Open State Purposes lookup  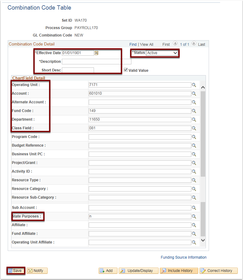pyautogui.click(x=194, y=217)
